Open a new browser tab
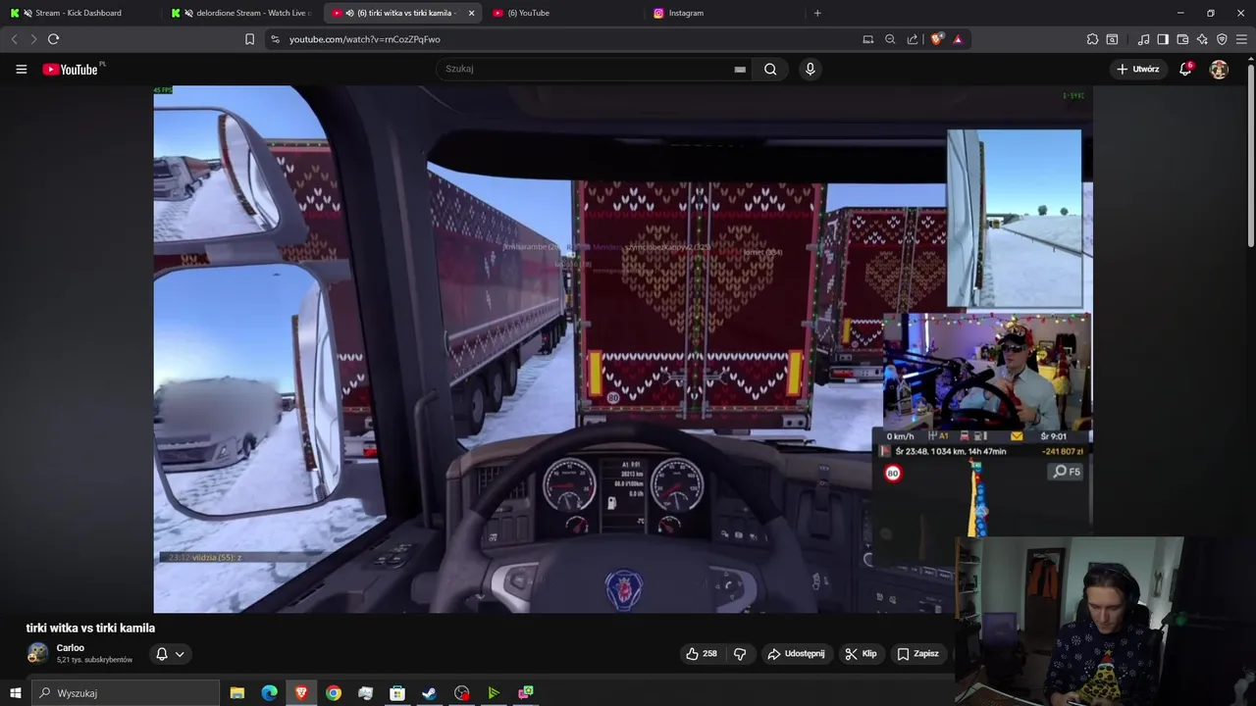The image size is (1256, 706). [817, 13]
